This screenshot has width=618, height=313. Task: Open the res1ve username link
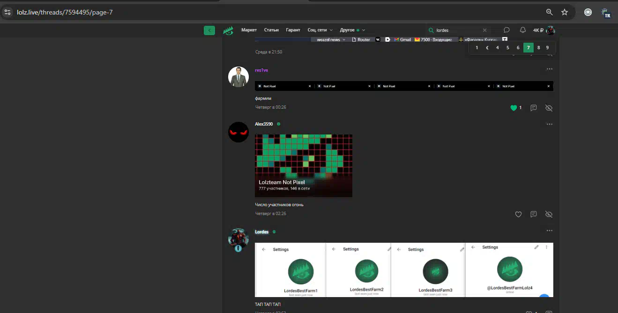pyautogui.click(x=261, y=70)
